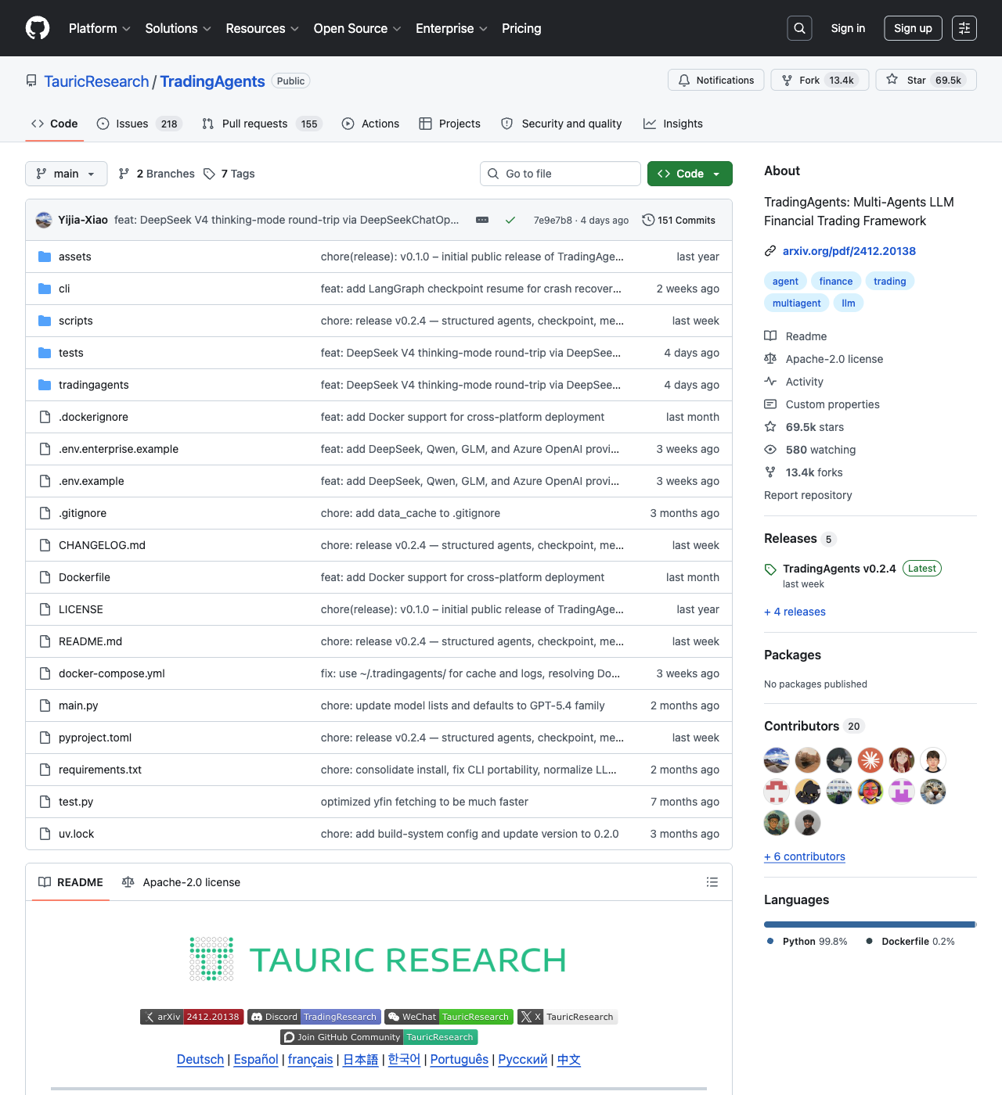The width and height of the screenshot is (1002, 1095).
Task: Switch to the Pull requests tab
Action: tap(262, 124)
